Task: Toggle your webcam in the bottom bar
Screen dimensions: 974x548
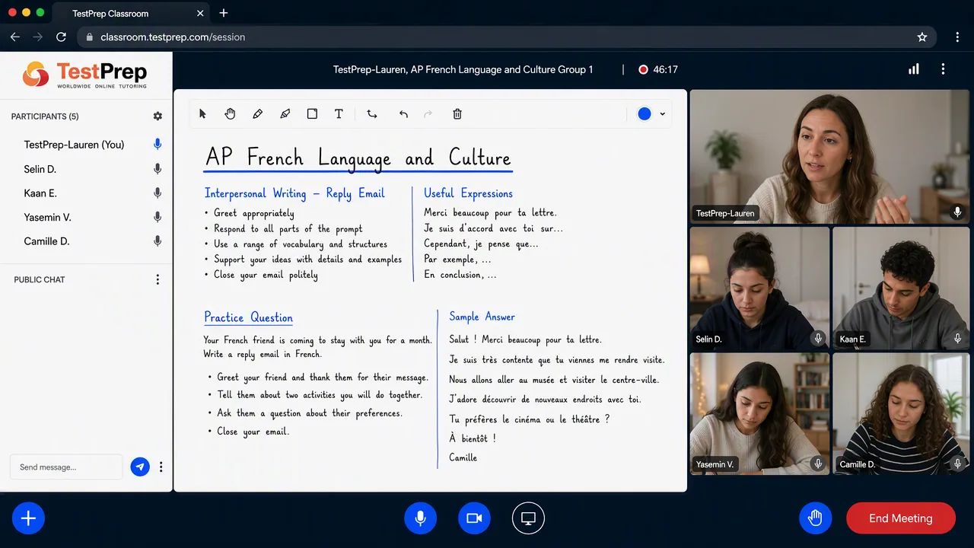Action: (x=474, y=518)
